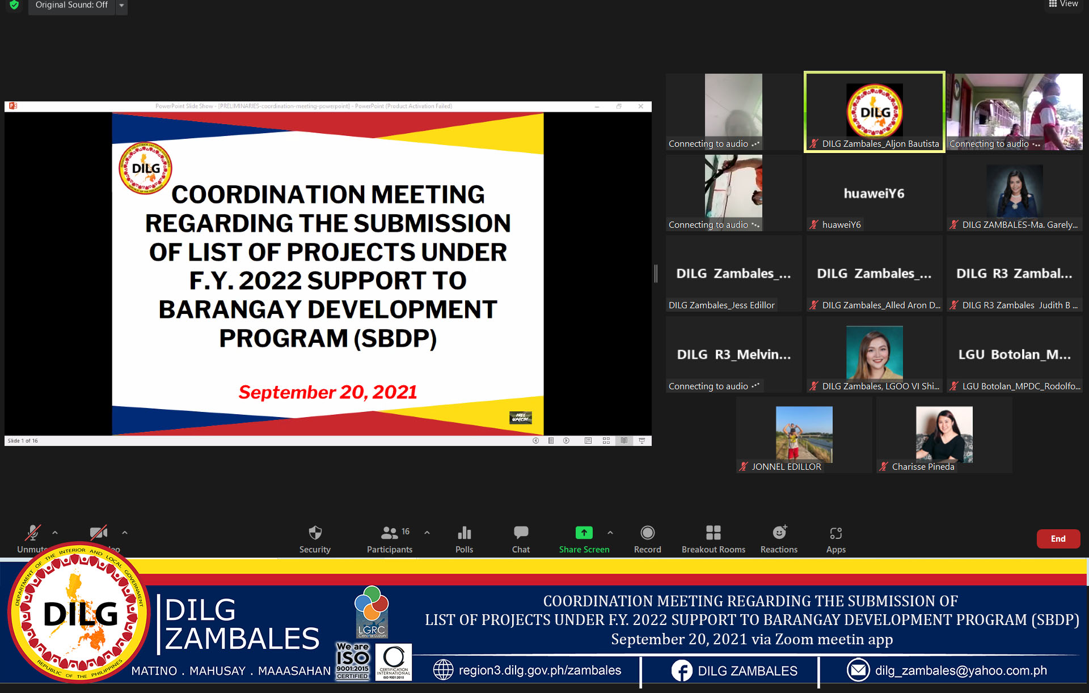The height and width of the screenshot is (693, 1089).
Task: Open the Reactions menu
Action: pos(779,539)
